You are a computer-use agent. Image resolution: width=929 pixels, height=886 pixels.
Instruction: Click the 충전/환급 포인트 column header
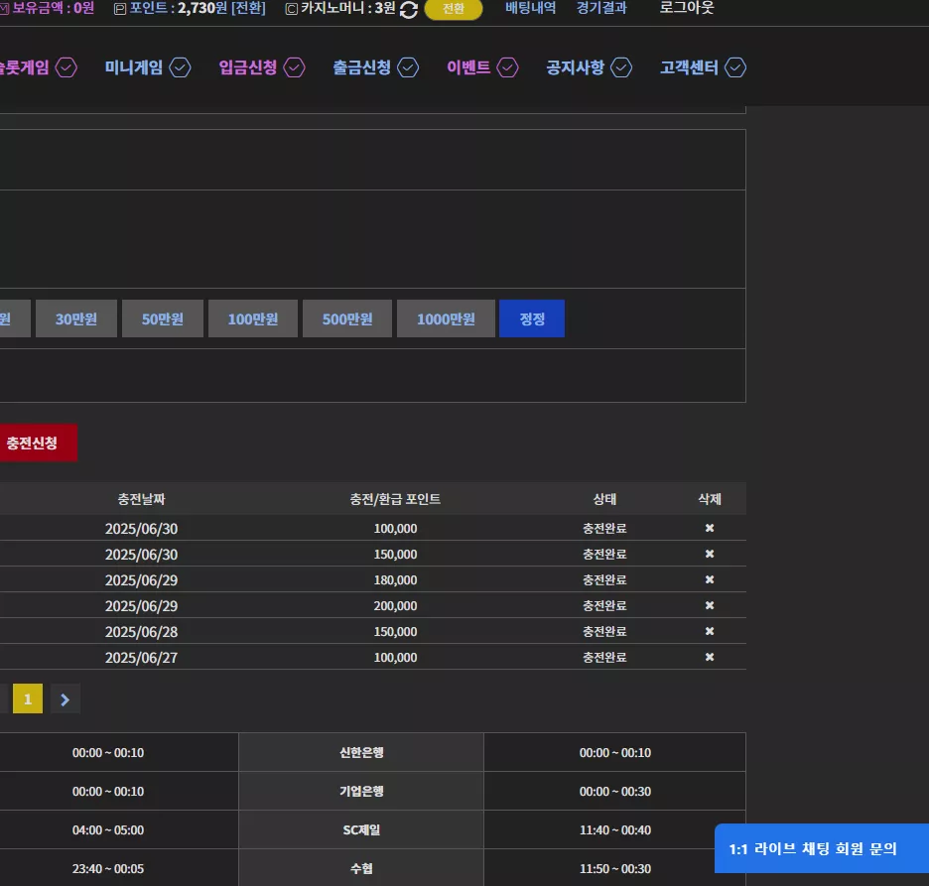pyautogui.click(x=395, y=499)
